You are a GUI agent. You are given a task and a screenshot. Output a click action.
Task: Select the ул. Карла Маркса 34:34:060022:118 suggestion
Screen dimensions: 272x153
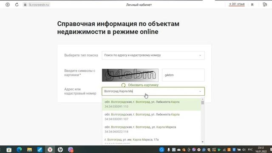point(151,129)
